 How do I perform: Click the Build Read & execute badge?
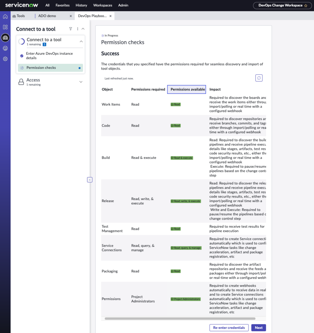[x=181, y=158]
